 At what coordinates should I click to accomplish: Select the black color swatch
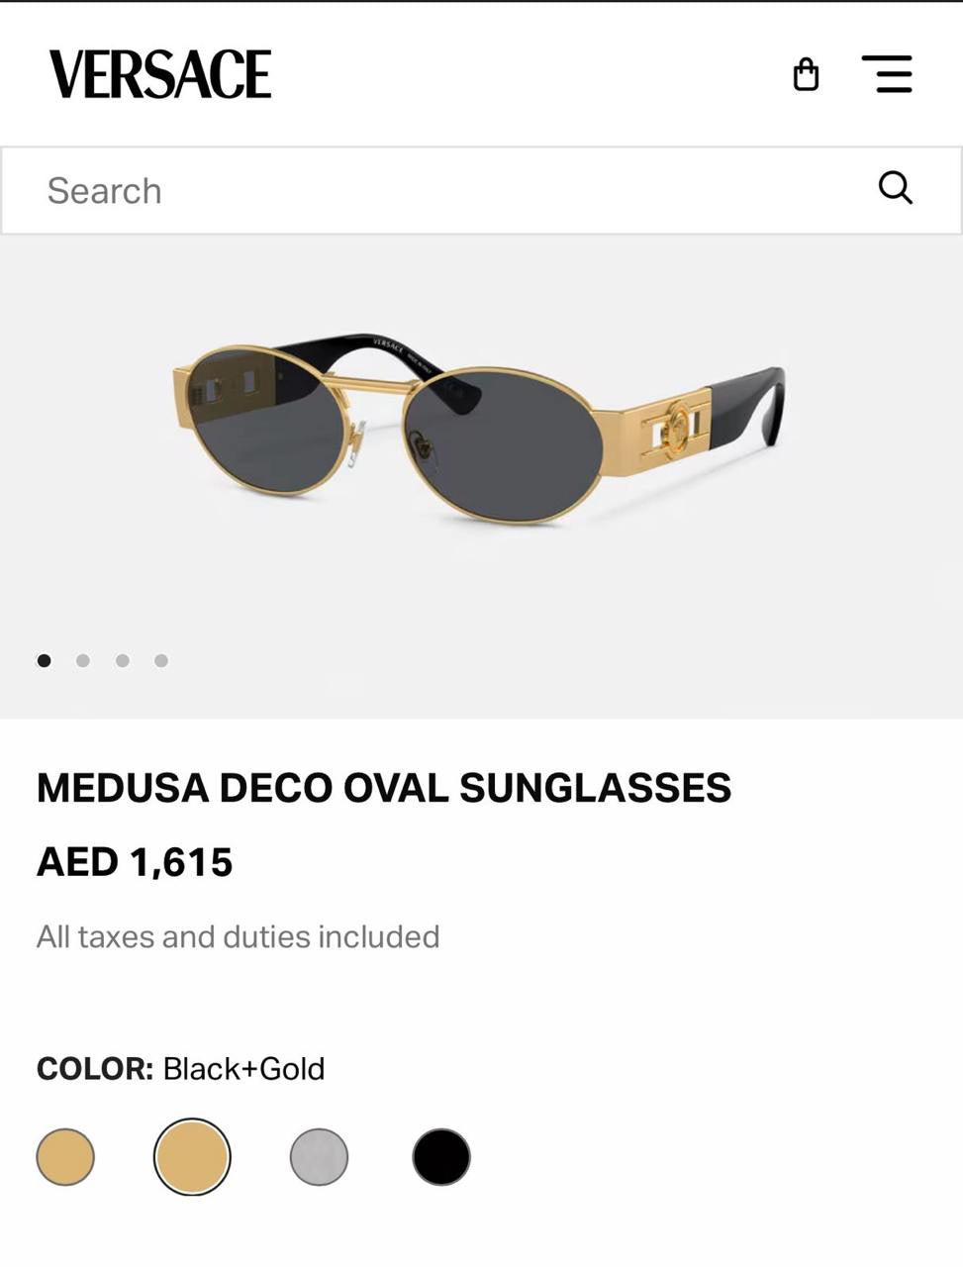click(x=441, y=1157)
